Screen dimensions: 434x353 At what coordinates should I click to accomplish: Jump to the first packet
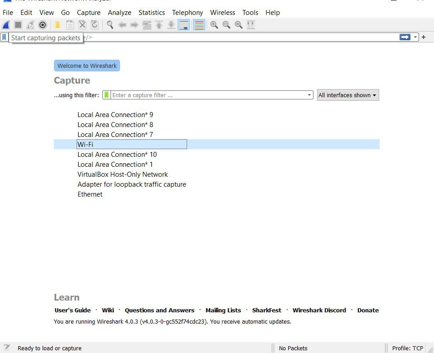[159, 25]
